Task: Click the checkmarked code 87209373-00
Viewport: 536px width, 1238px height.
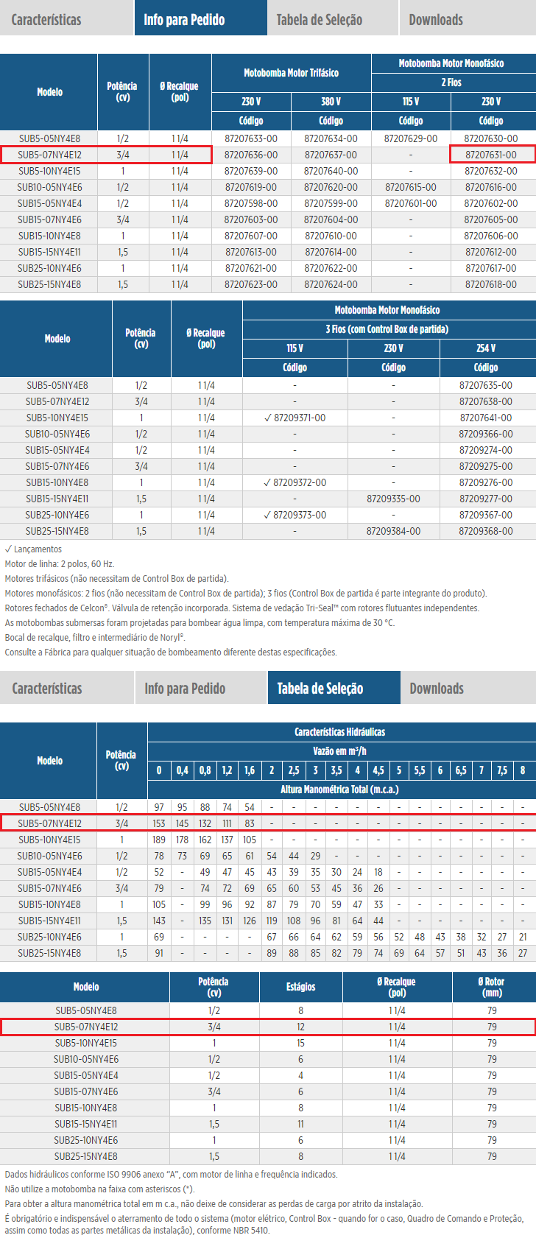Action: [295, 515]
